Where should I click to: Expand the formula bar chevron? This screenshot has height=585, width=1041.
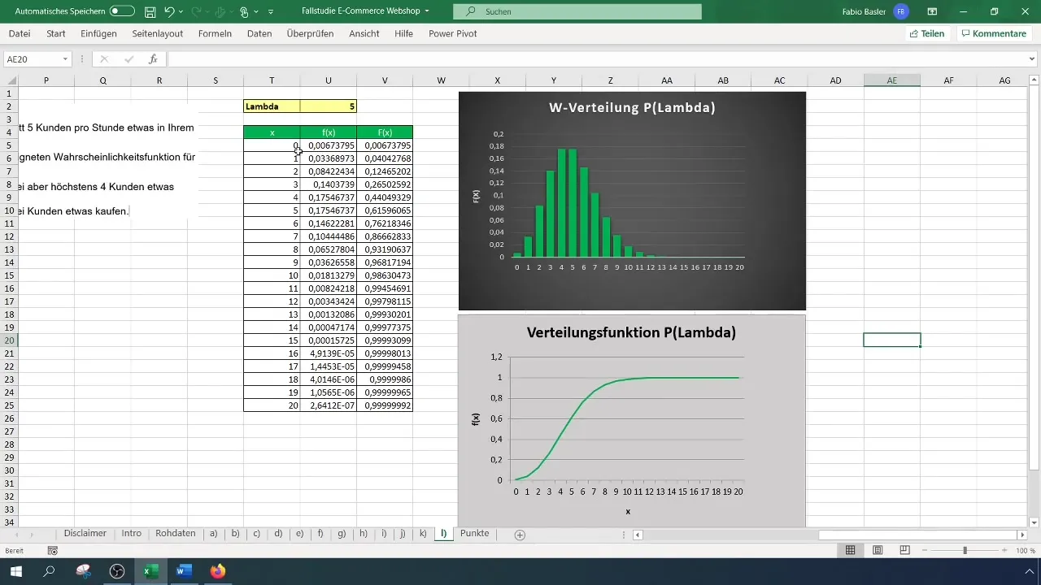1032,59
